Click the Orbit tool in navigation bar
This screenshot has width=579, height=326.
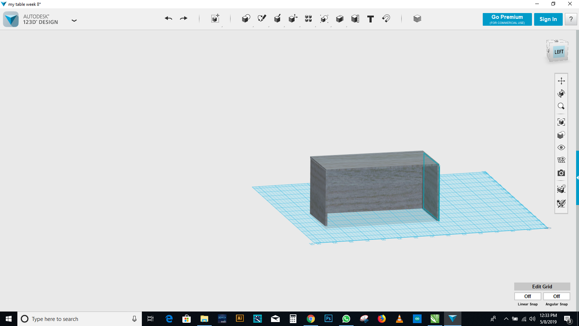[561, 93]
